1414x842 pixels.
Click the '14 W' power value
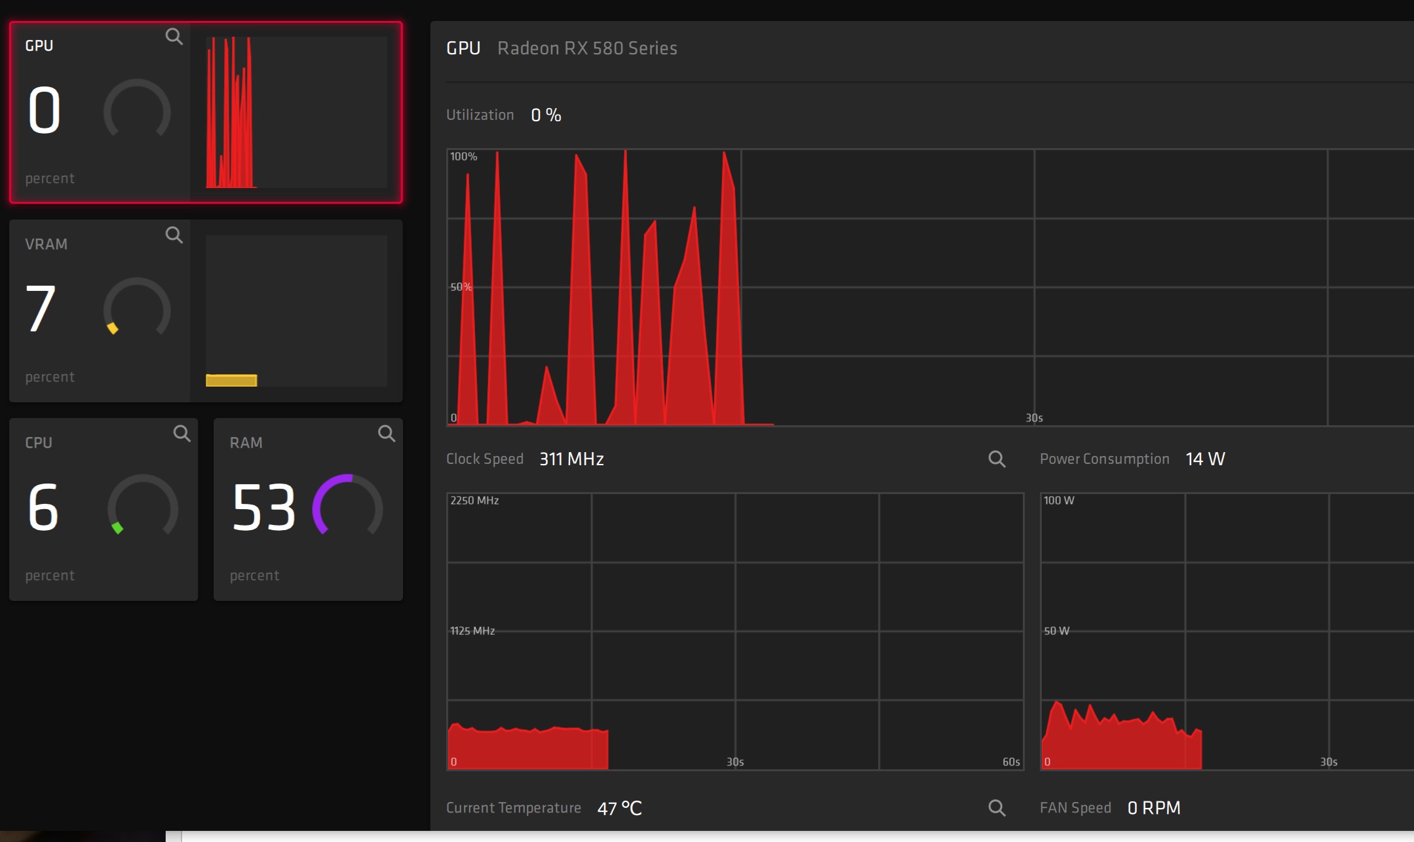point(1205,459)
